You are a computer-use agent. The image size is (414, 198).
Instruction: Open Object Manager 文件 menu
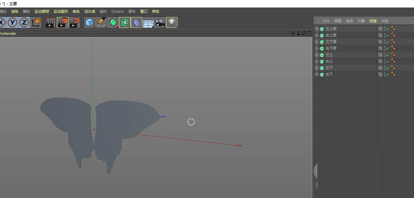[326, 21]
